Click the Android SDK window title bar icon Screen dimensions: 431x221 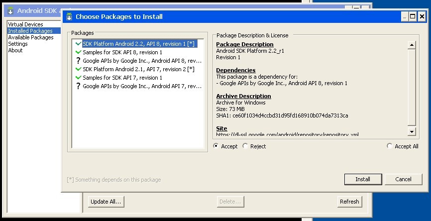[x=10, y=11]
